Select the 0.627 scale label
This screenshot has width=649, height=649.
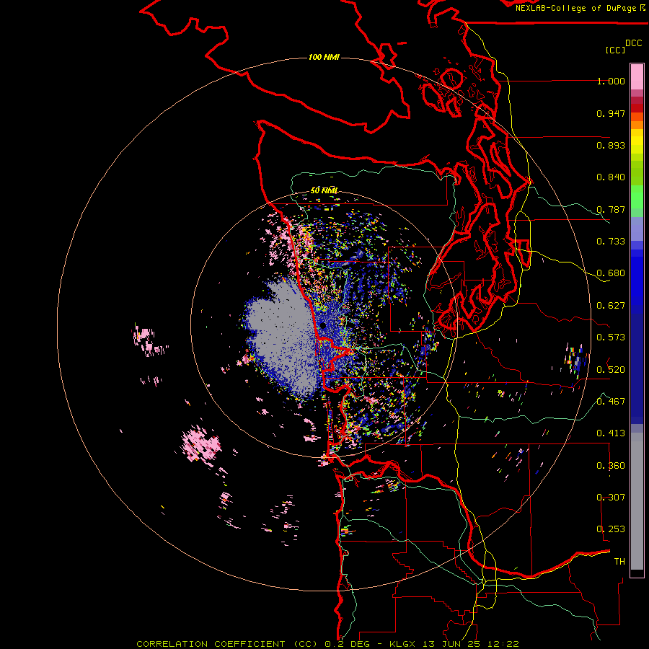pos(611,306)
